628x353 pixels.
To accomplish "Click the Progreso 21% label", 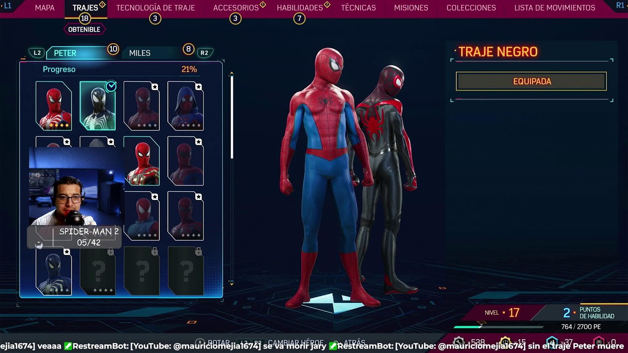I will [x=120, y=69].
